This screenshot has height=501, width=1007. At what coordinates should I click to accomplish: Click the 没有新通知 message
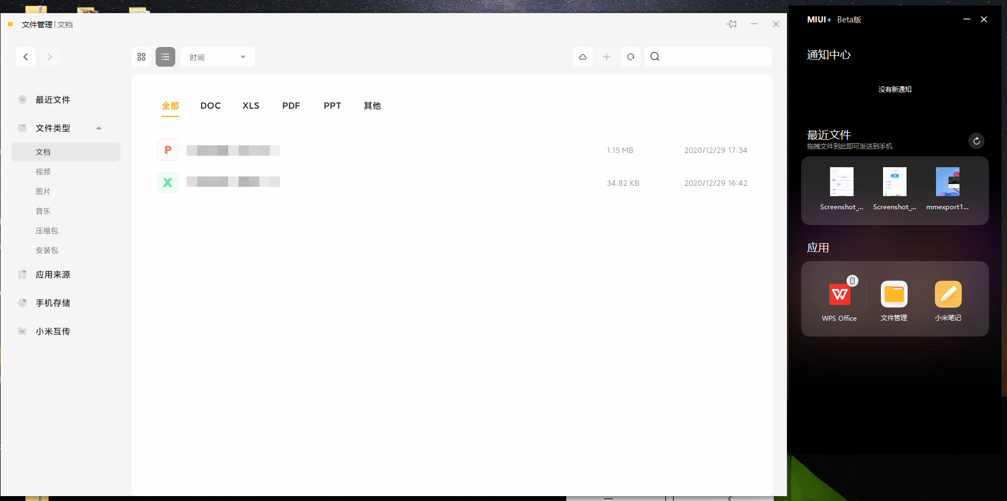(895, 90)
